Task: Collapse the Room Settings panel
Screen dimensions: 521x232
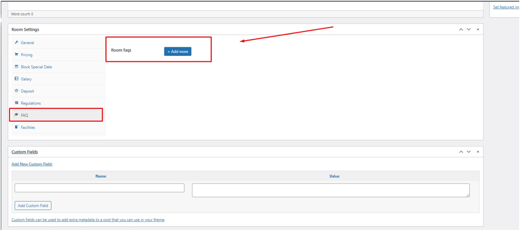Action: click(478, 30)
